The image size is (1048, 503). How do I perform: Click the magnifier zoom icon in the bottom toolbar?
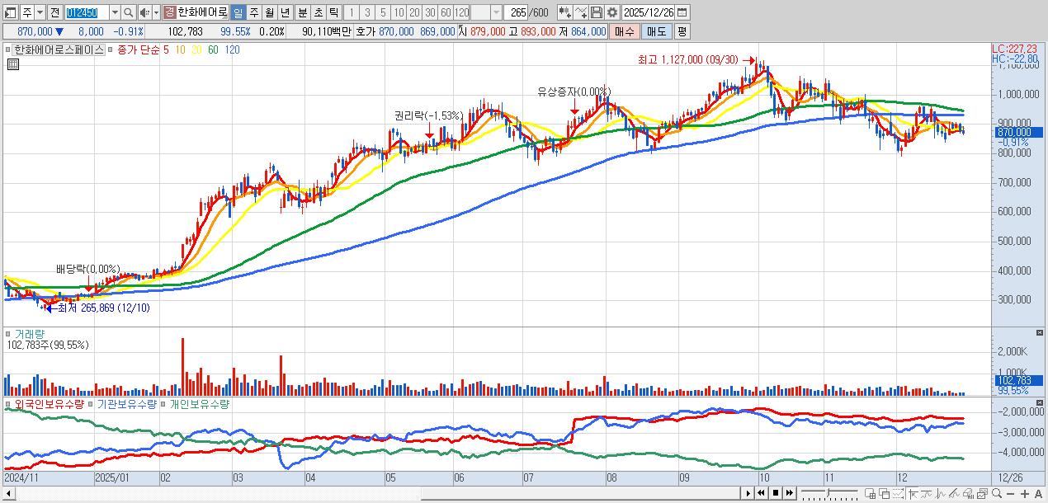click(x=996, y=493)
